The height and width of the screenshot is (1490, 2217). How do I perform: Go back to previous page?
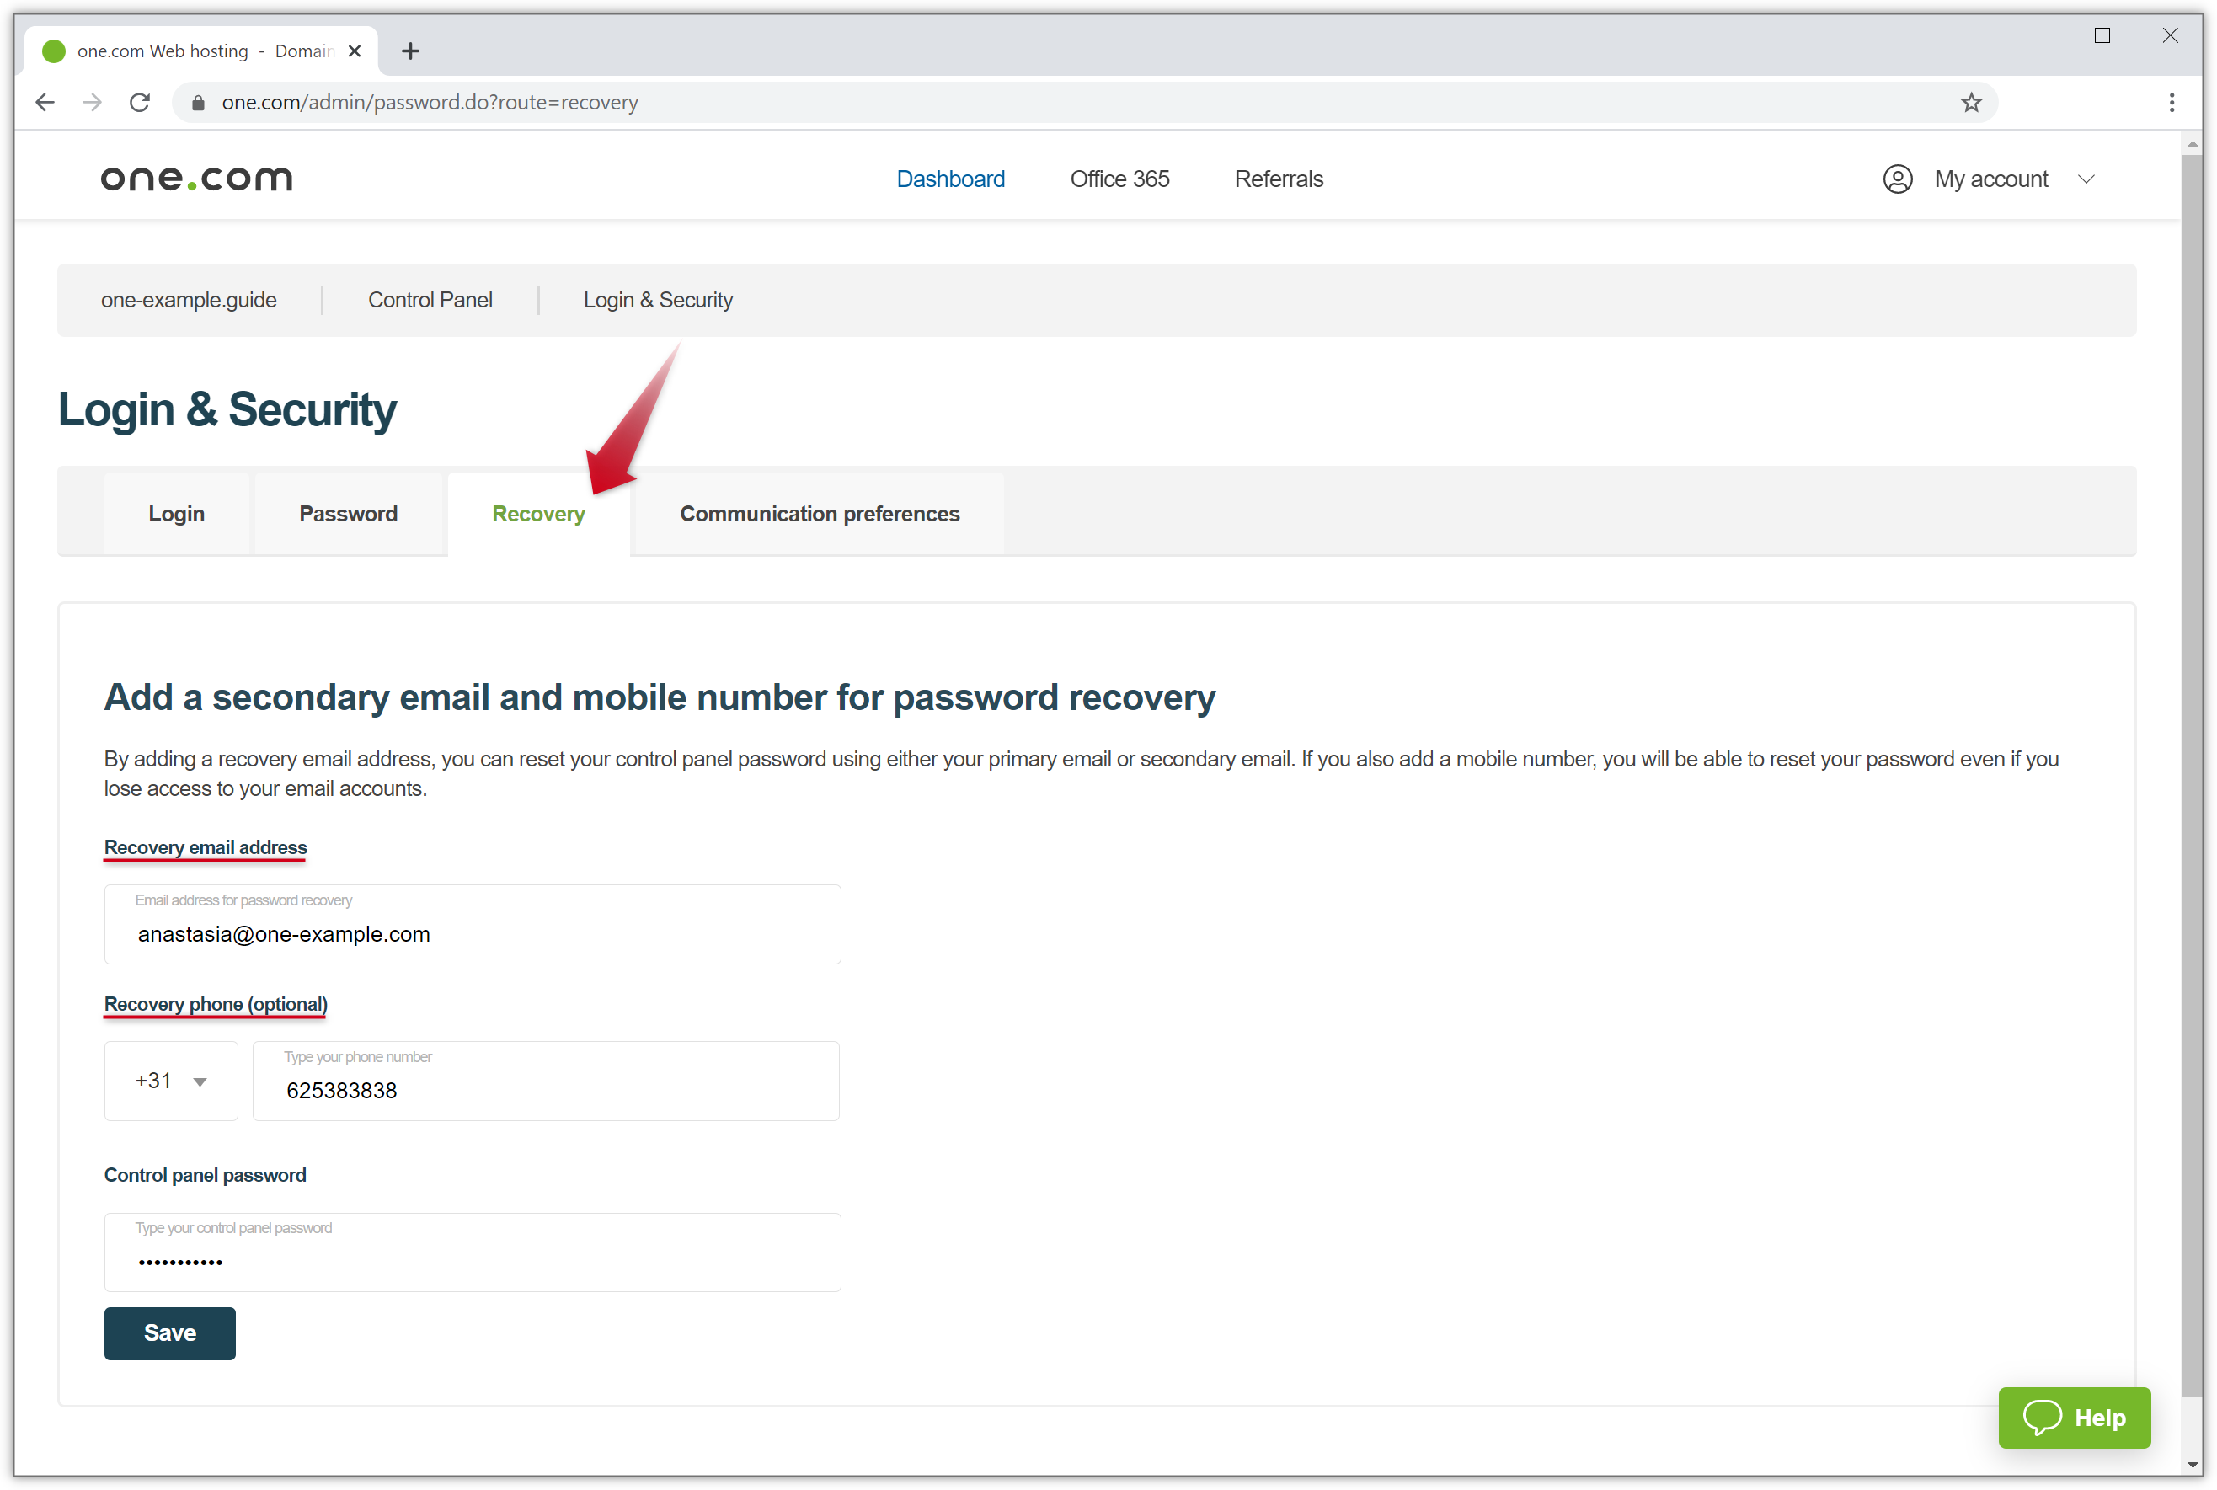(x=45, y=103)
